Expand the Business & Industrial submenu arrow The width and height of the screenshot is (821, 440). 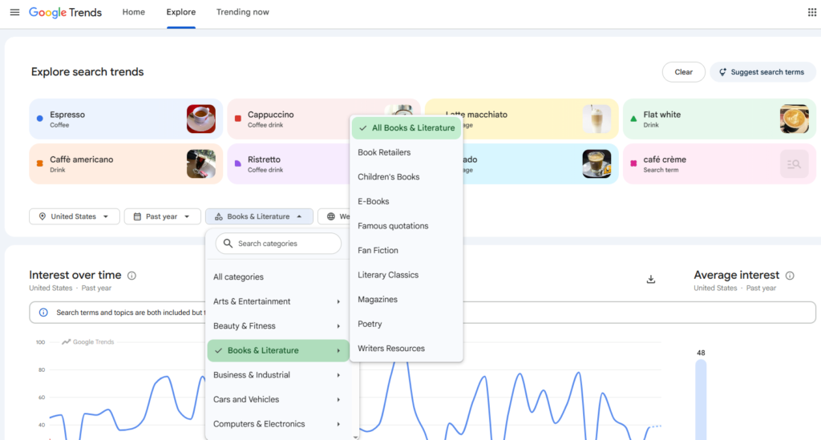pos(338,375)
